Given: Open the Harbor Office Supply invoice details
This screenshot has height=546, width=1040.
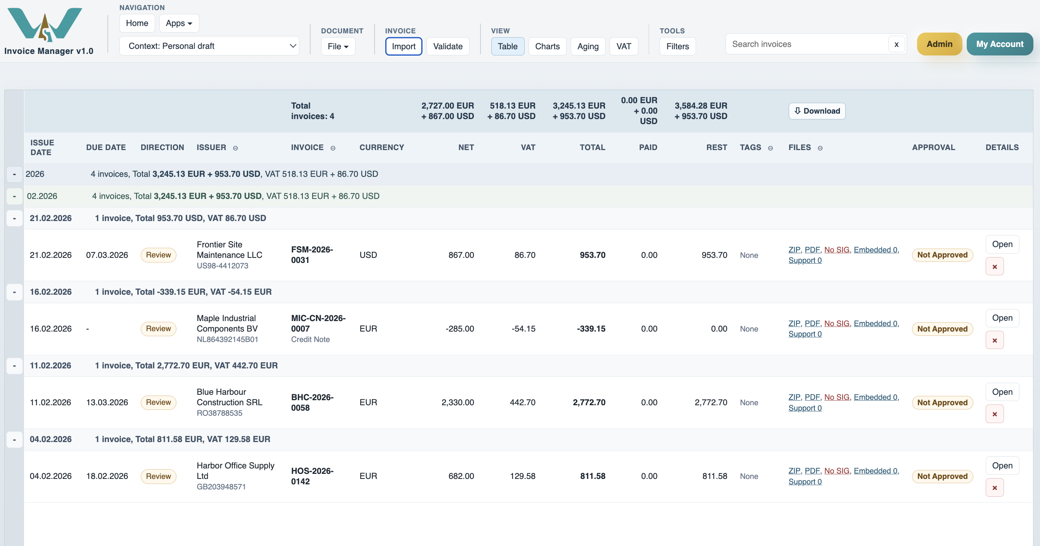Looking at the screenshot, I should point(1002,466).
